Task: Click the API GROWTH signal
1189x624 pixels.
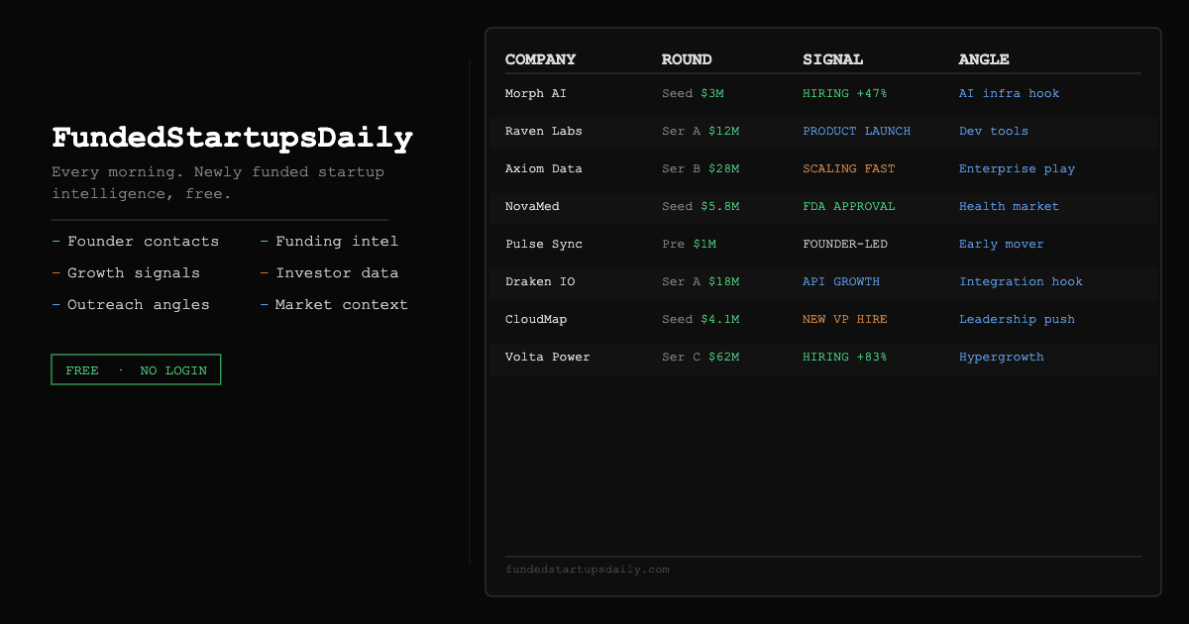Action: 841,281
